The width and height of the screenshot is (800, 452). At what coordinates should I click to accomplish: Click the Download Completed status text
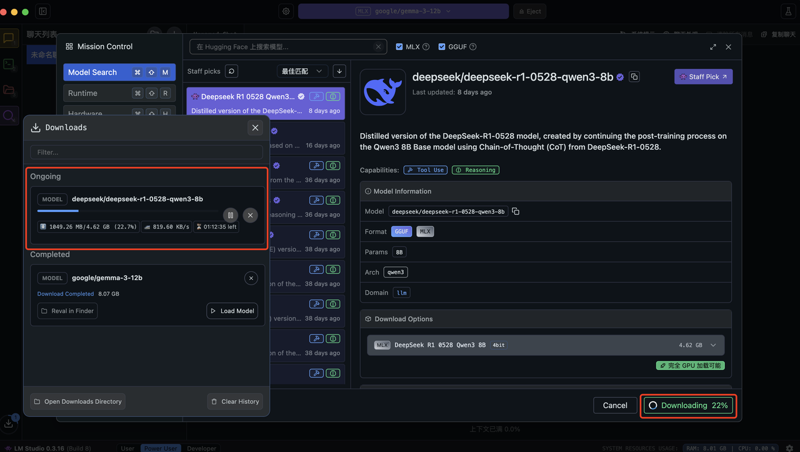(66, 294)
